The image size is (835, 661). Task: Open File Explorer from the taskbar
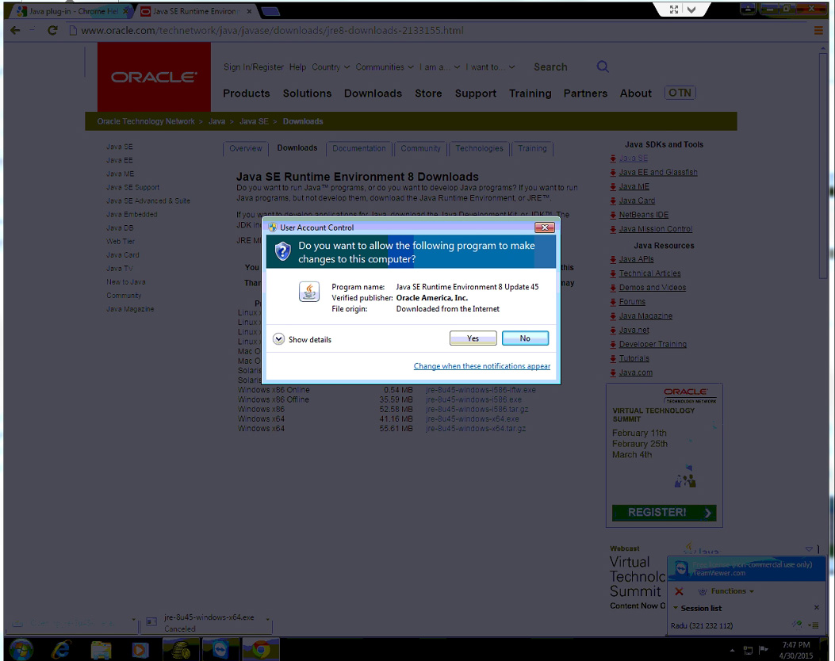coord(101,650)
